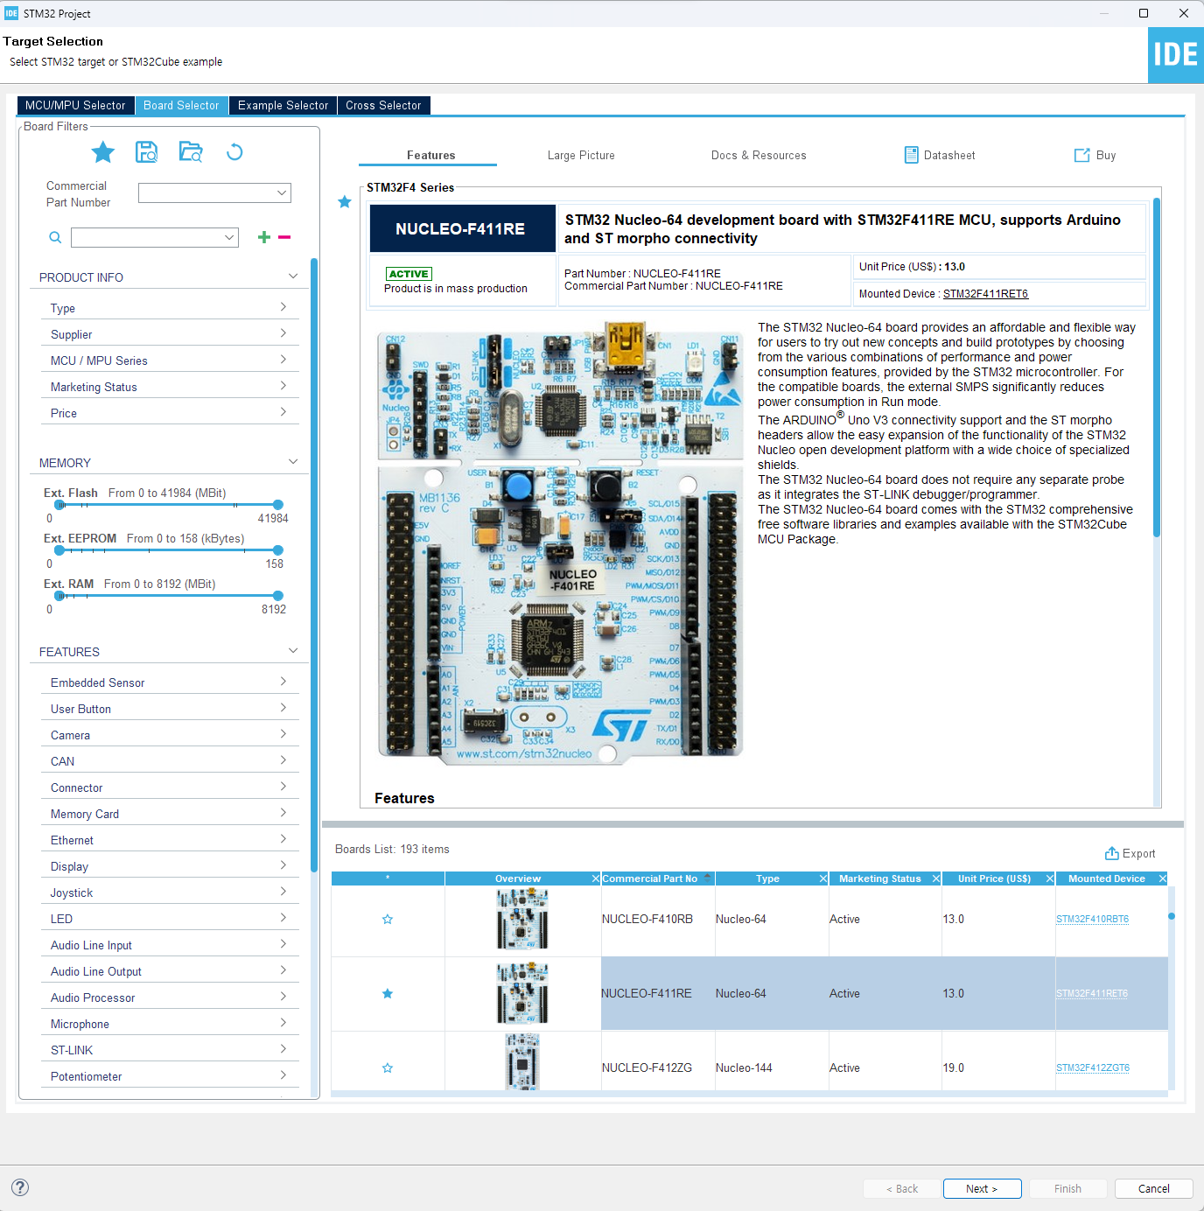Click the board details panel vertical scrollbar

(x=1156, y=367)
